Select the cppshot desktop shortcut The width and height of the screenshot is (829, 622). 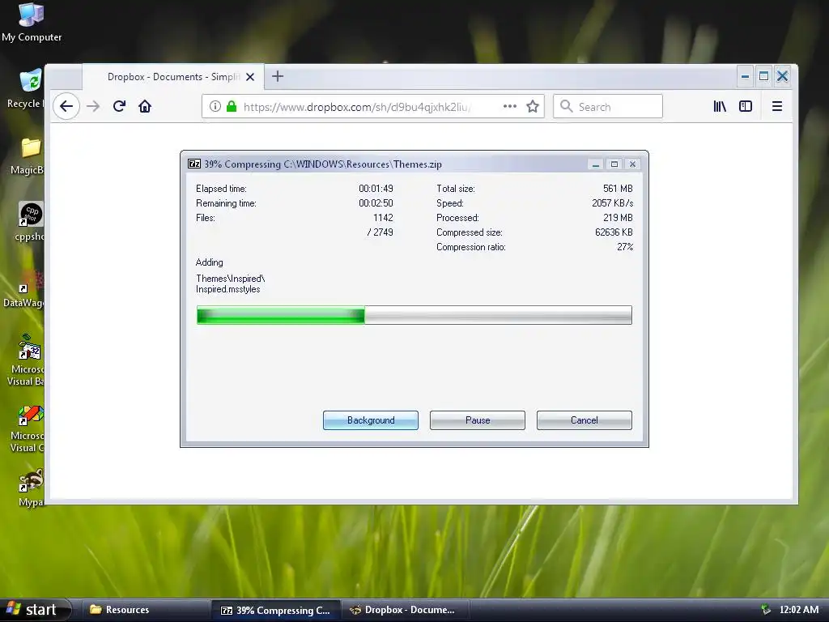(x=30, y=222)
